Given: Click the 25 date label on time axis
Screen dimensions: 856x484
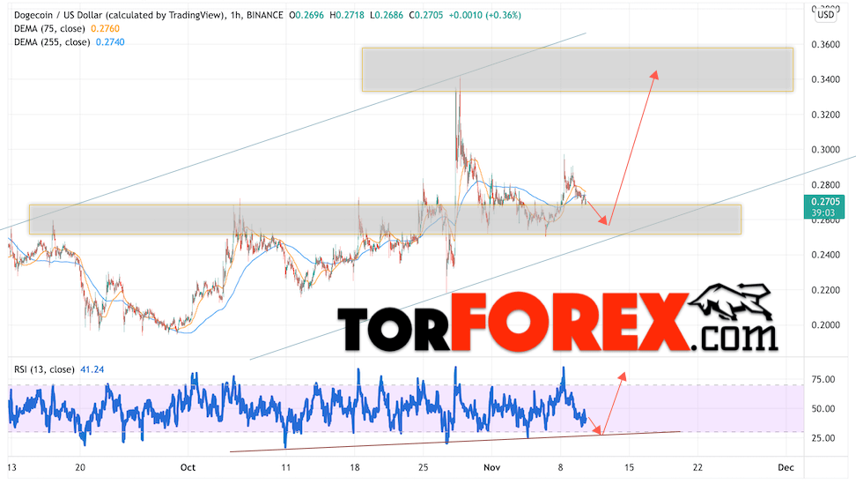Looking at the screenshot, I should coord(424,467).
